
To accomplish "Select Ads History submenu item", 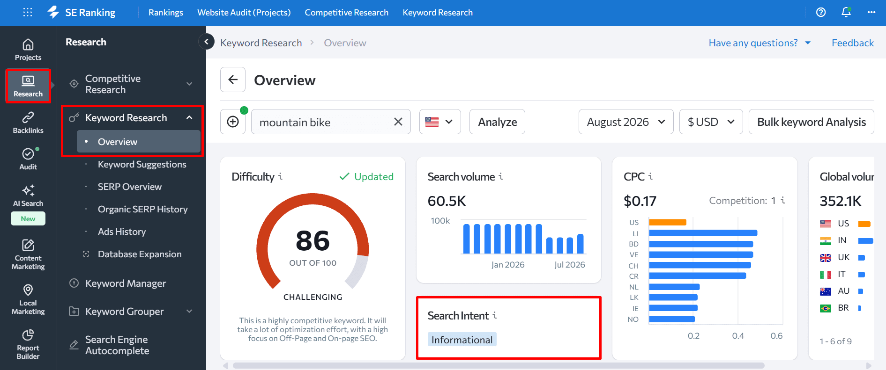I will click(x=122, y=232).
